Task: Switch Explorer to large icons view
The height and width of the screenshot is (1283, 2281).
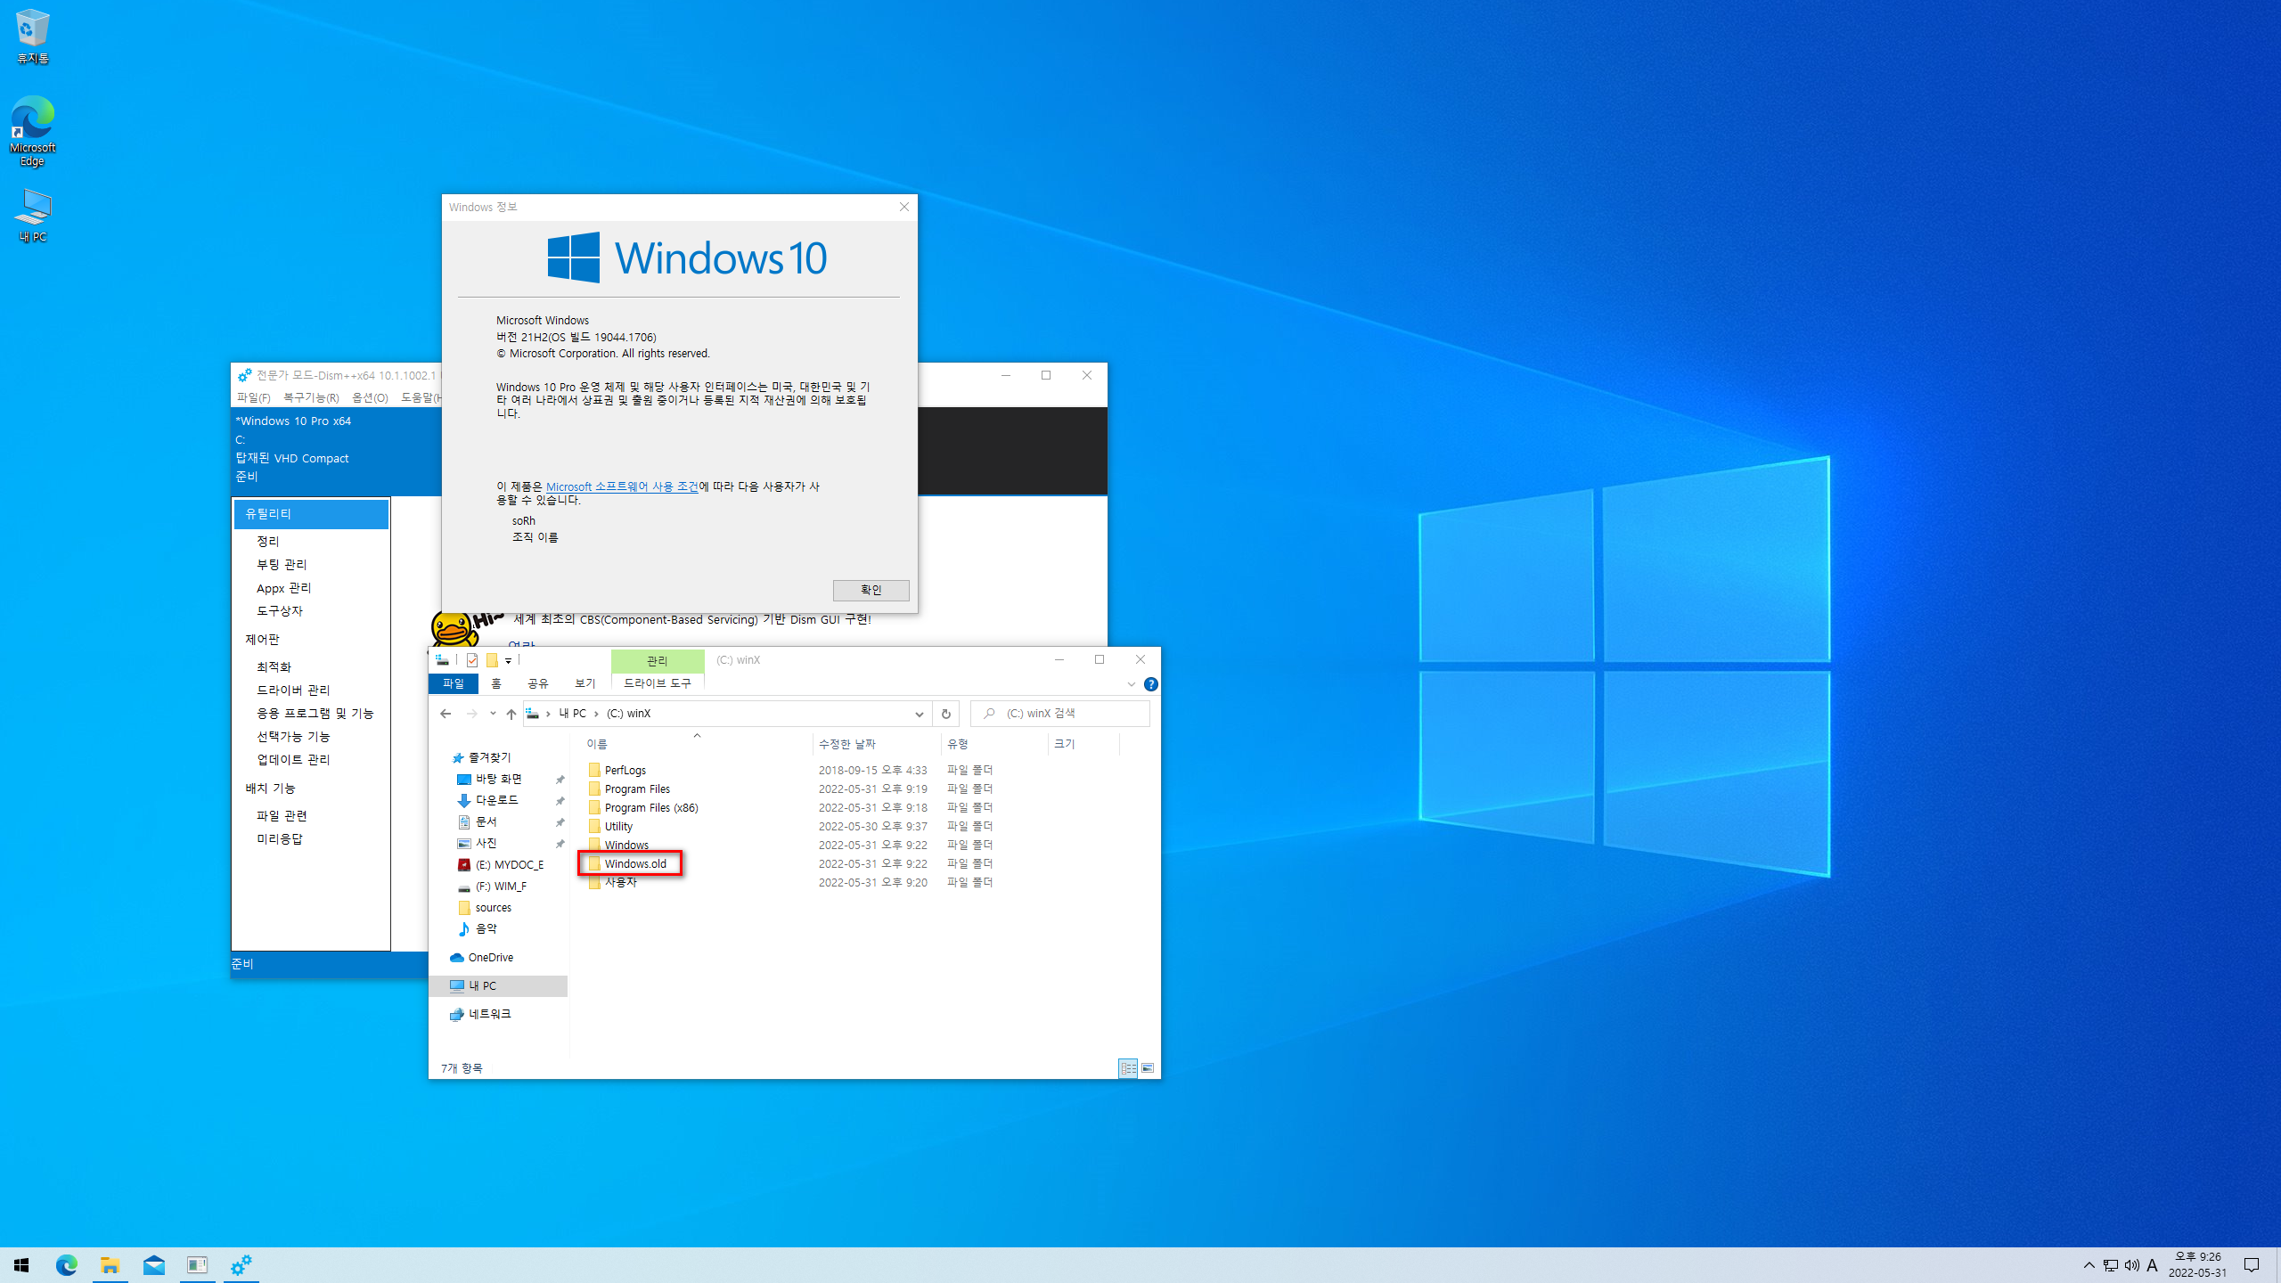Action: [1148, 1068]
